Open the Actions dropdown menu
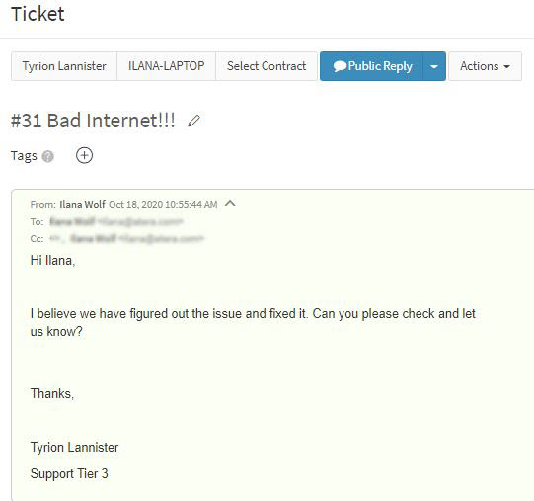The height and width of the screenshot is (501, 534). tap(485, 66)
